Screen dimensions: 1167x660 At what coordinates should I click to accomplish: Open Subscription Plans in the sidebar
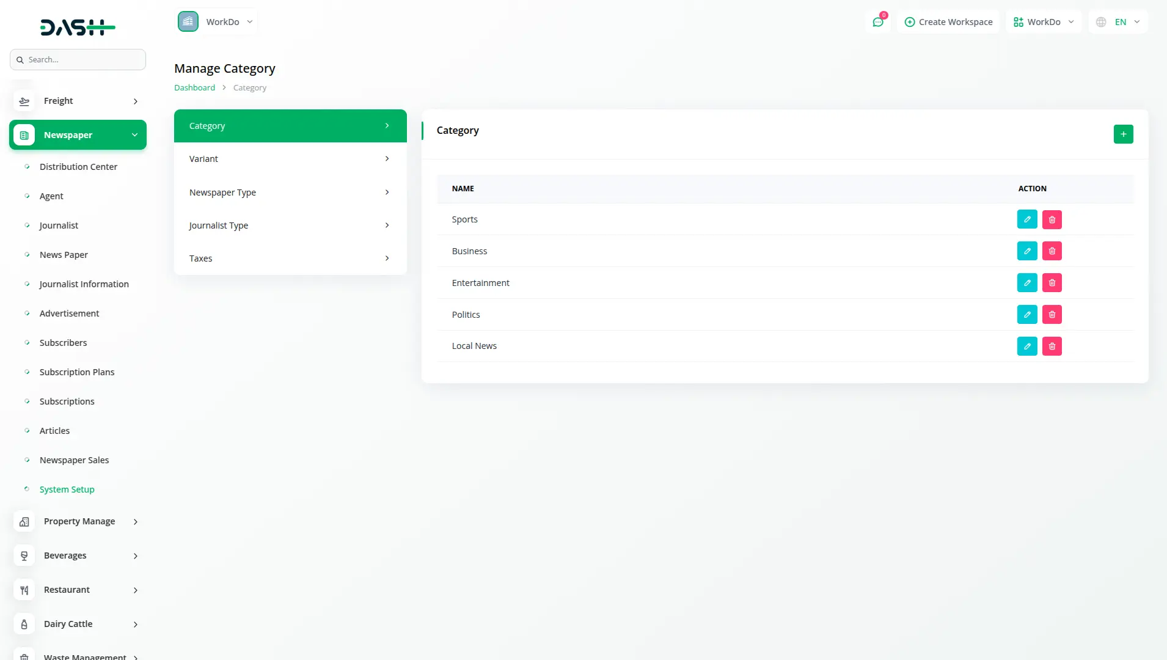77,372
